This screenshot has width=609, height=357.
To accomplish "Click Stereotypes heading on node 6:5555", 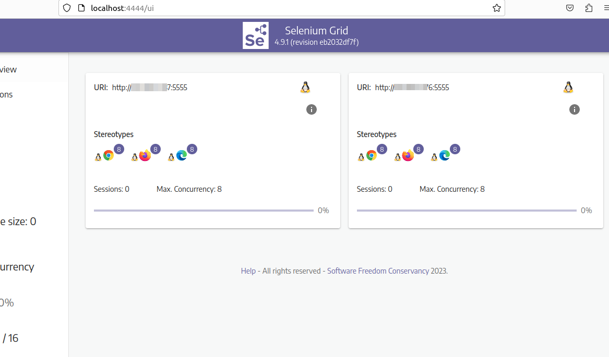I will [x=377, y=134].
